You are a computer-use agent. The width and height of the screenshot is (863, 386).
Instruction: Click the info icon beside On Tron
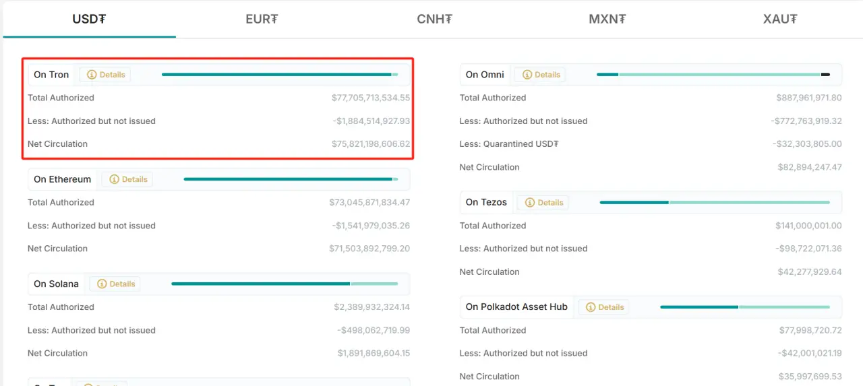(x=92, y=75)
